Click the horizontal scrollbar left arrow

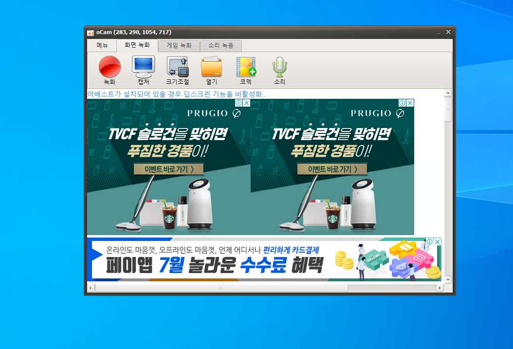pyautogui.click(x=91, y=288)
